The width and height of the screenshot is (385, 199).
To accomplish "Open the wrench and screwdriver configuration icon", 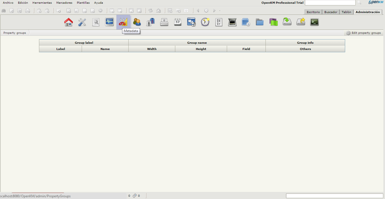I will click(x=82, y=22).
